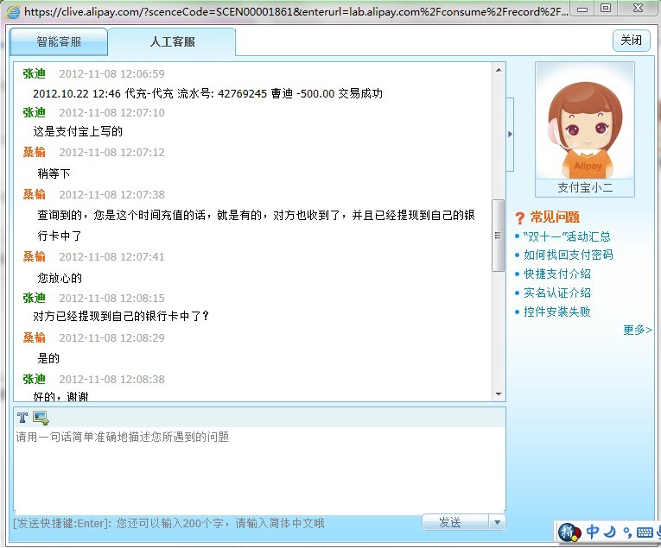Click timestamp 2012-11-08 12:07:38
Viewport: 661px width, 548px height.
111,195
